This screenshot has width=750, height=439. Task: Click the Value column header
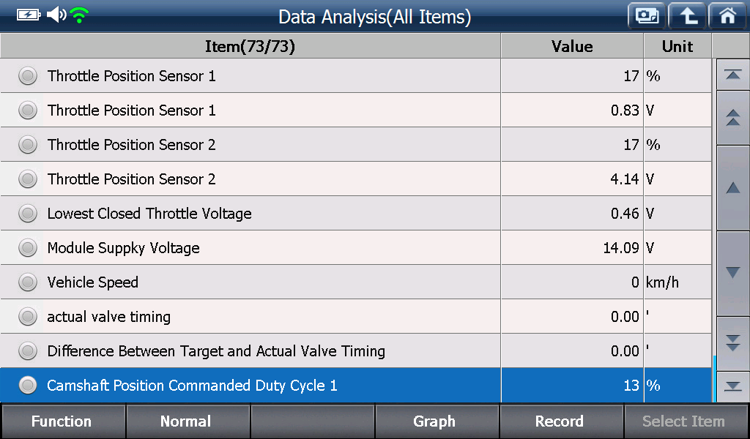572,46
